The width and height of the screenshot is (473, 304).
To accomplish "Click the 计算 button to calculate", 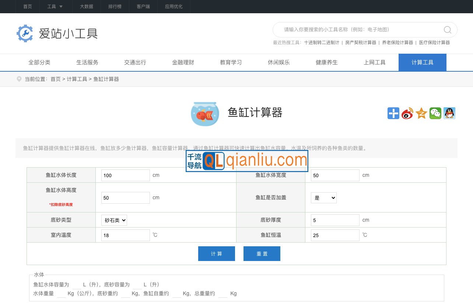I will click(216, 253).
